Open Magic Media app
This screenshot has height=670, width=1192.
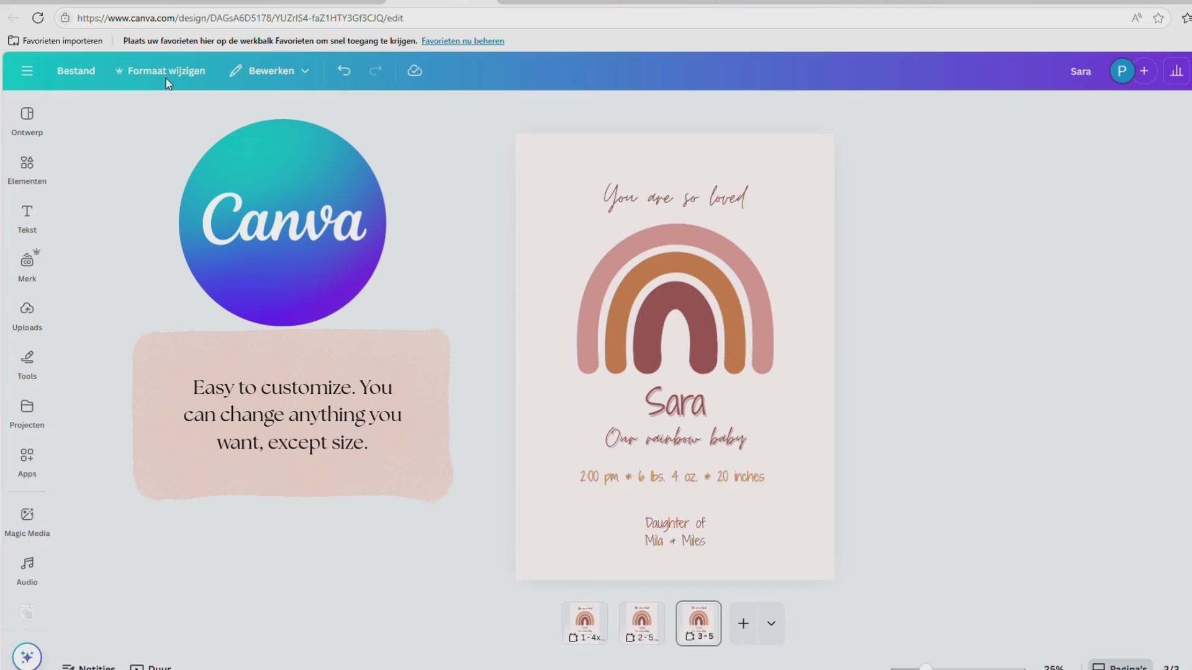point(27,522)
